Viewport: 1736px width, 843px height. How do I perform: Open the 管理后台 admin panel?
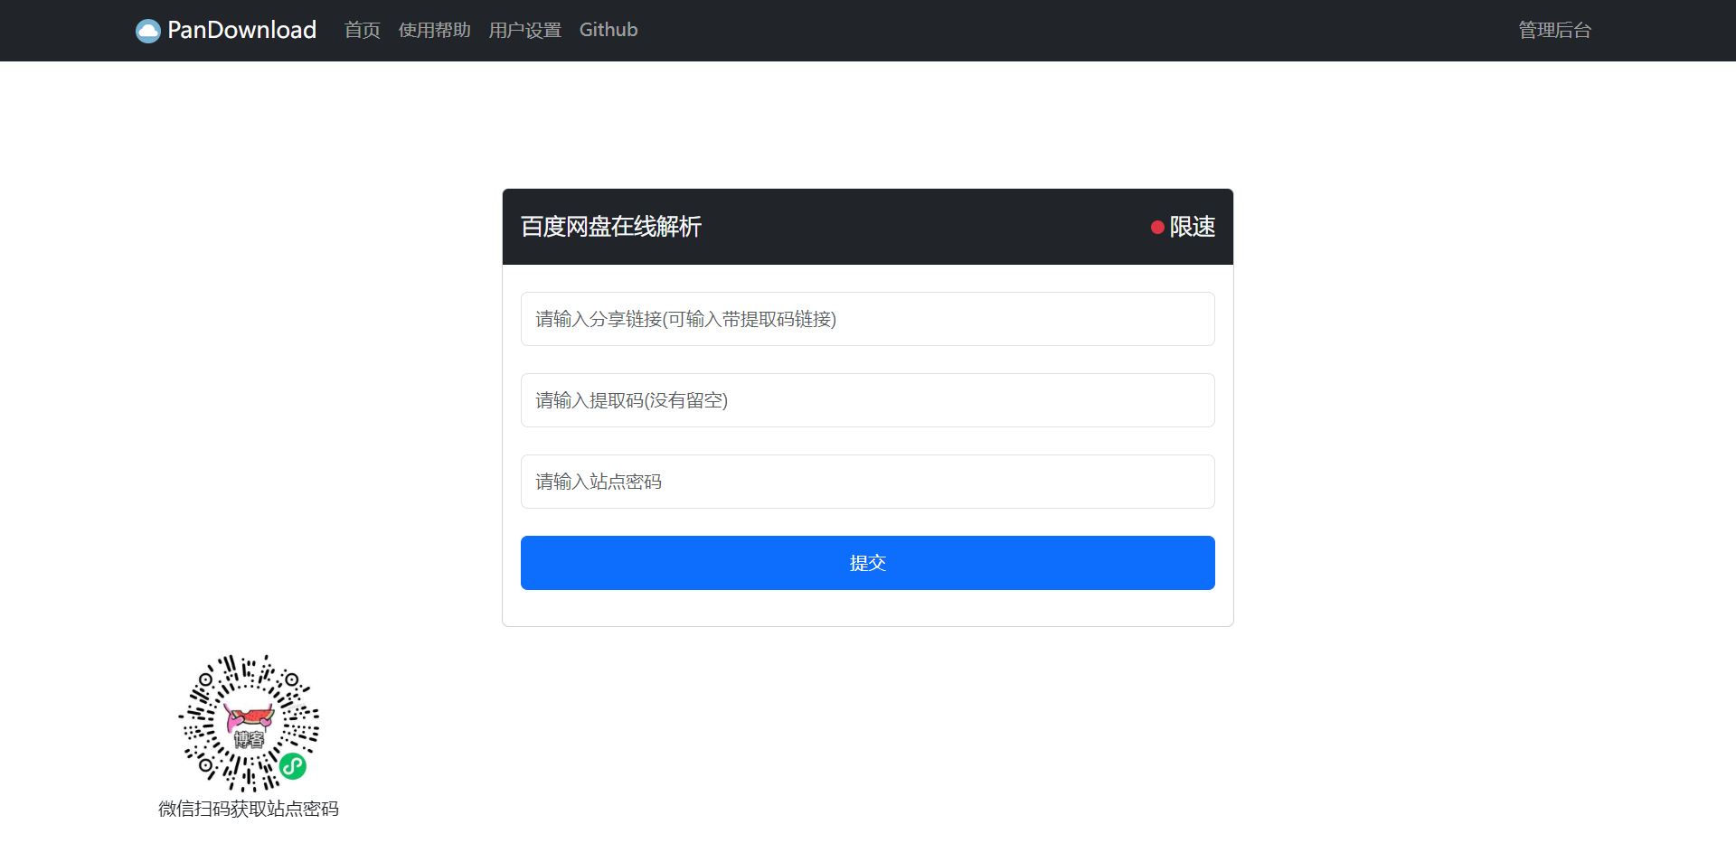pos(1555,30)
